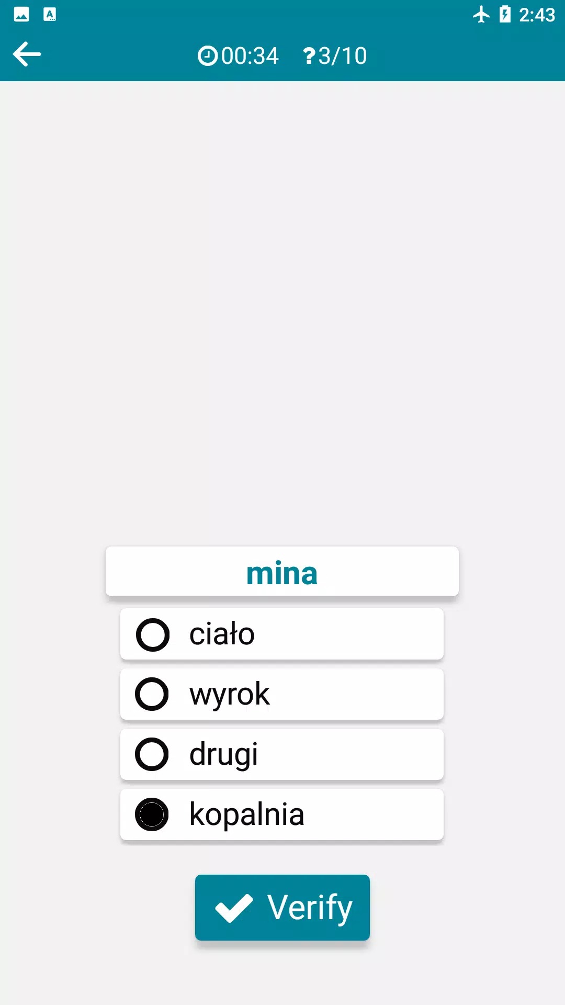This screenshot has width=565, height=1005.
Task: Tap the image notification icon in status bar
Action: [21, 15]
